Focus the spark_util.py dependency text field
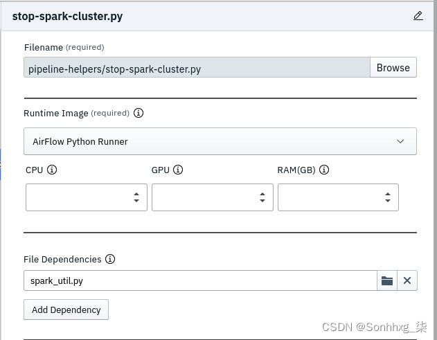437x340 pixels. tap(200, 280)
